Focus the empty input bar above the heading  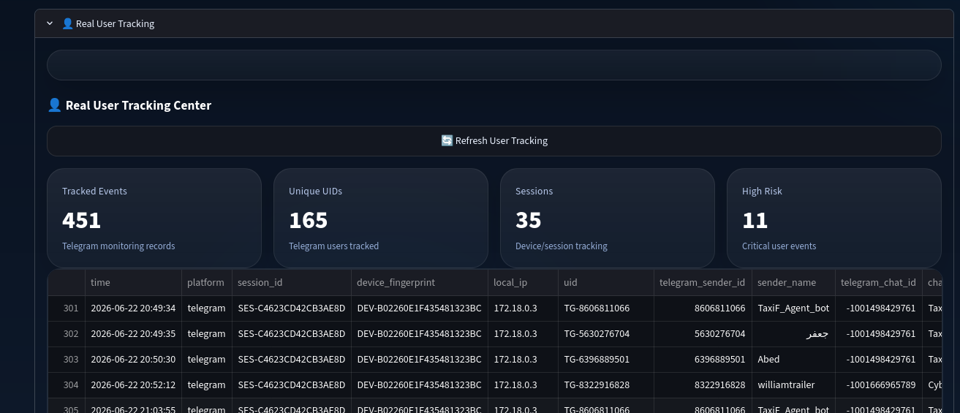click(x=494, y=65)
